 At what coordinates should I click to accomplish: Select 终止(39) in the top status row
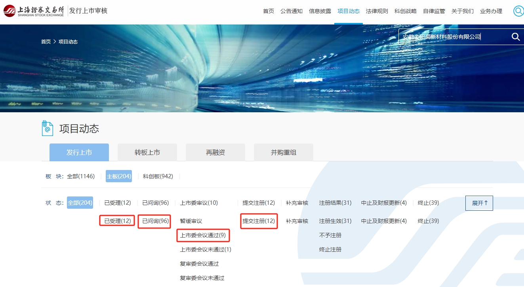(x=428, y=203)
